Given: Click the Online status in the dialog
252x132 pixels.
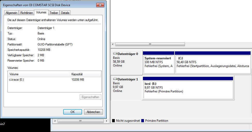Looking at the screenshot, I should click(x=41, y=39).
